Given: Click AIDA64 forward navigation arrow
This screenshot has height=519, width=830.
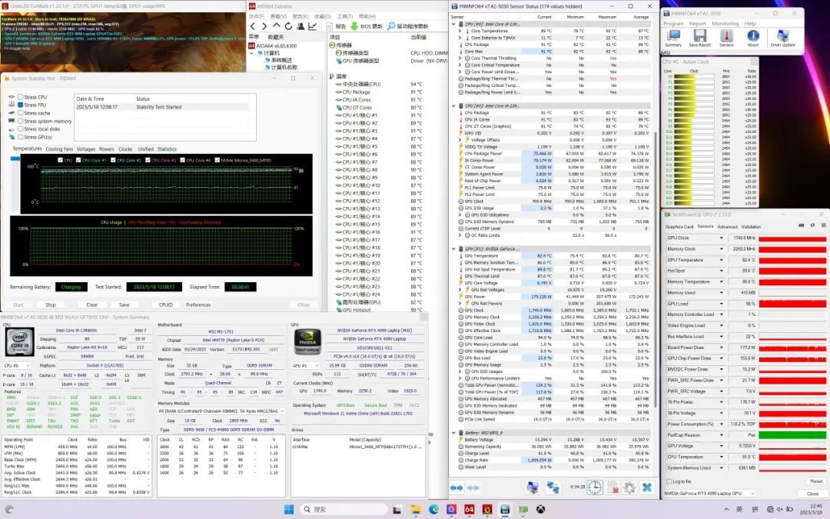Looking at the screenshot, I should coord(264,26).
